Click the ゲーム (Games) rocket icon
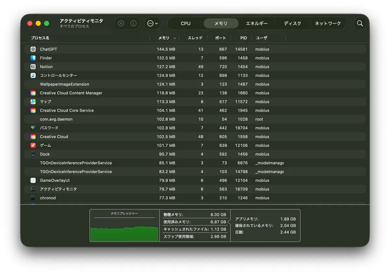390x274 pixels. [33, 145]
